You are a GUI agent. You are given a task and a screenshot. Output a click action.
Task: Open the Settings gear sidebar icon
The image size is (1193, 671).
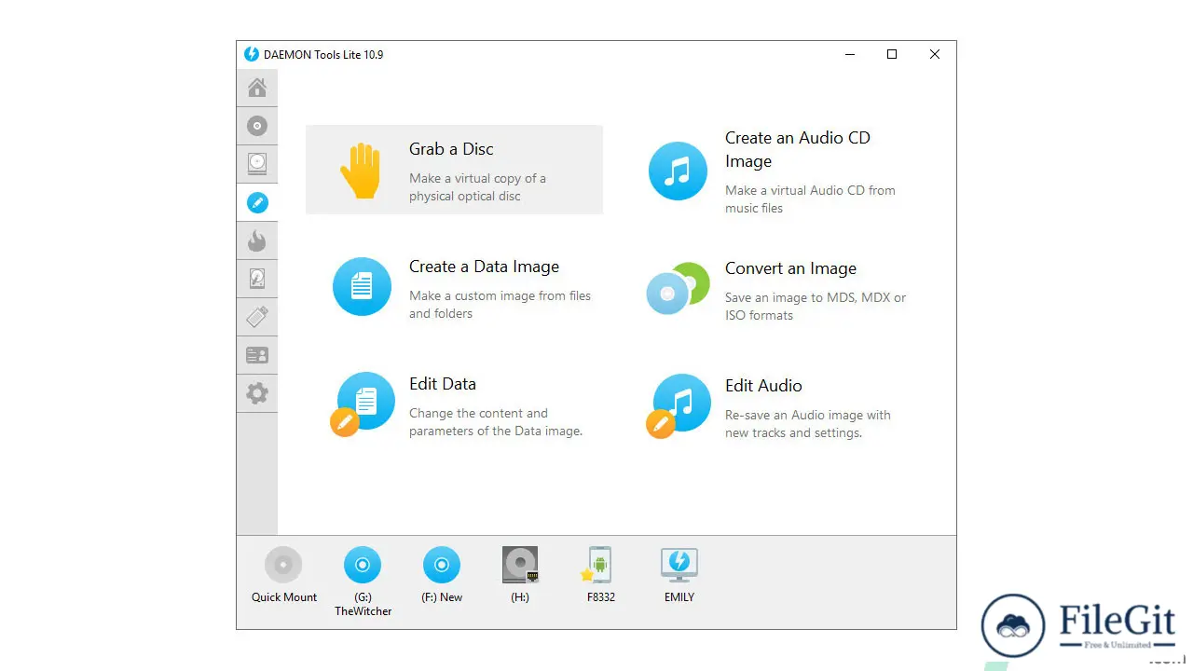[257, 393]
